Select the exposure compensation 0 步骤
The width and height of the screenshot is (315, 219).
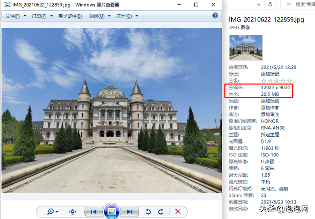click(x=268, y=162)
